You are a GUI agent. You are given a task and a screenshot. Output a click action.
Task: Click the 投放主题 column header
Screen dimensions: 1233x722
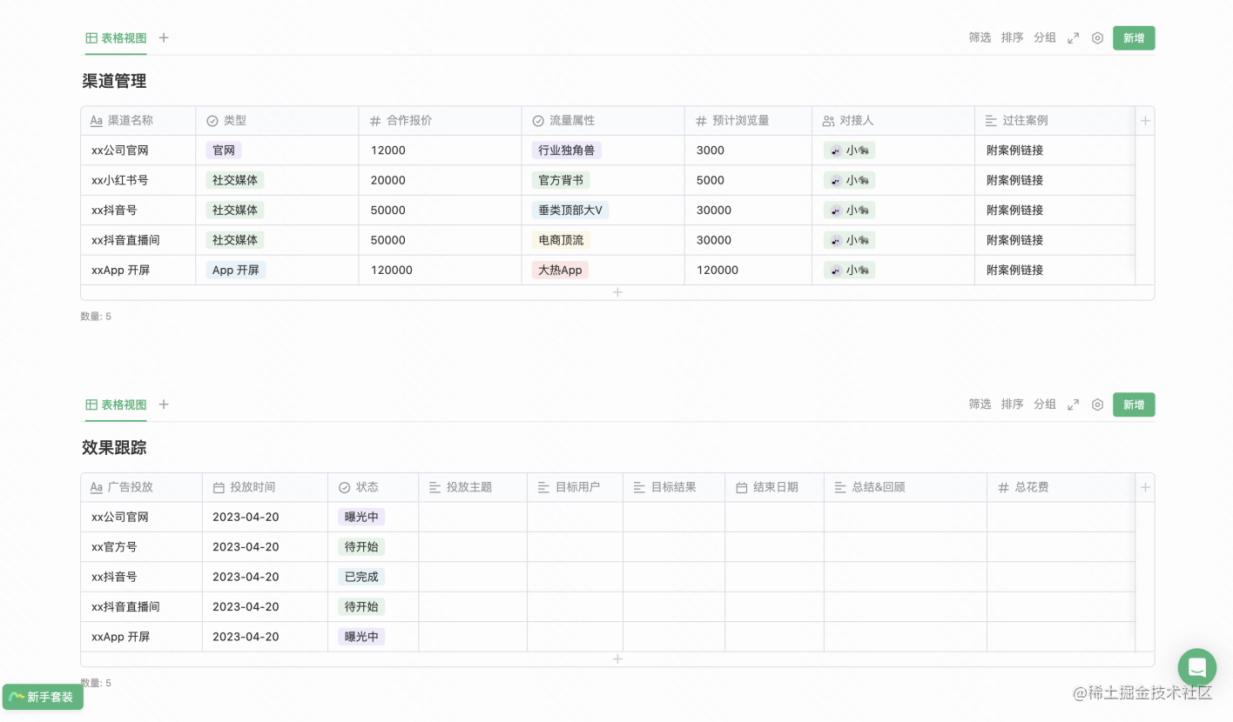473,487
